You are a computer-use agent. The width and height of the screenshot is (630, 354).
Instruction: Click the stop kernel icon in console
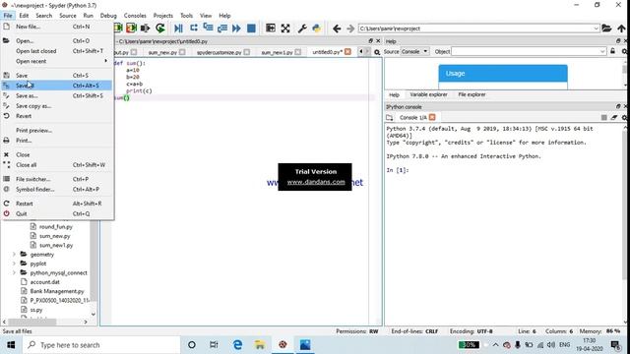click(x=603, y=117)
